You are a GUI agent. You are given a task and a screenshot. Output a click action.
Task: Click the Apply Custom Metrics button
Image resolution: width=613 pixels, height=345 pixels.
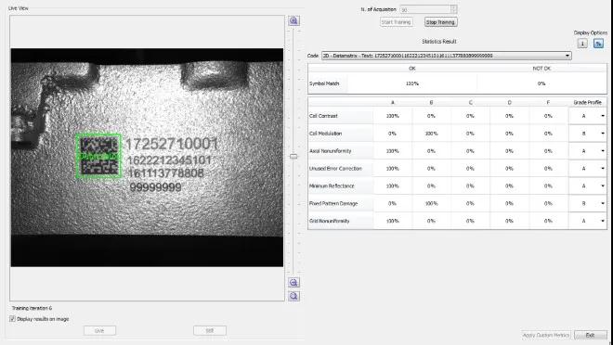(546, 335)
